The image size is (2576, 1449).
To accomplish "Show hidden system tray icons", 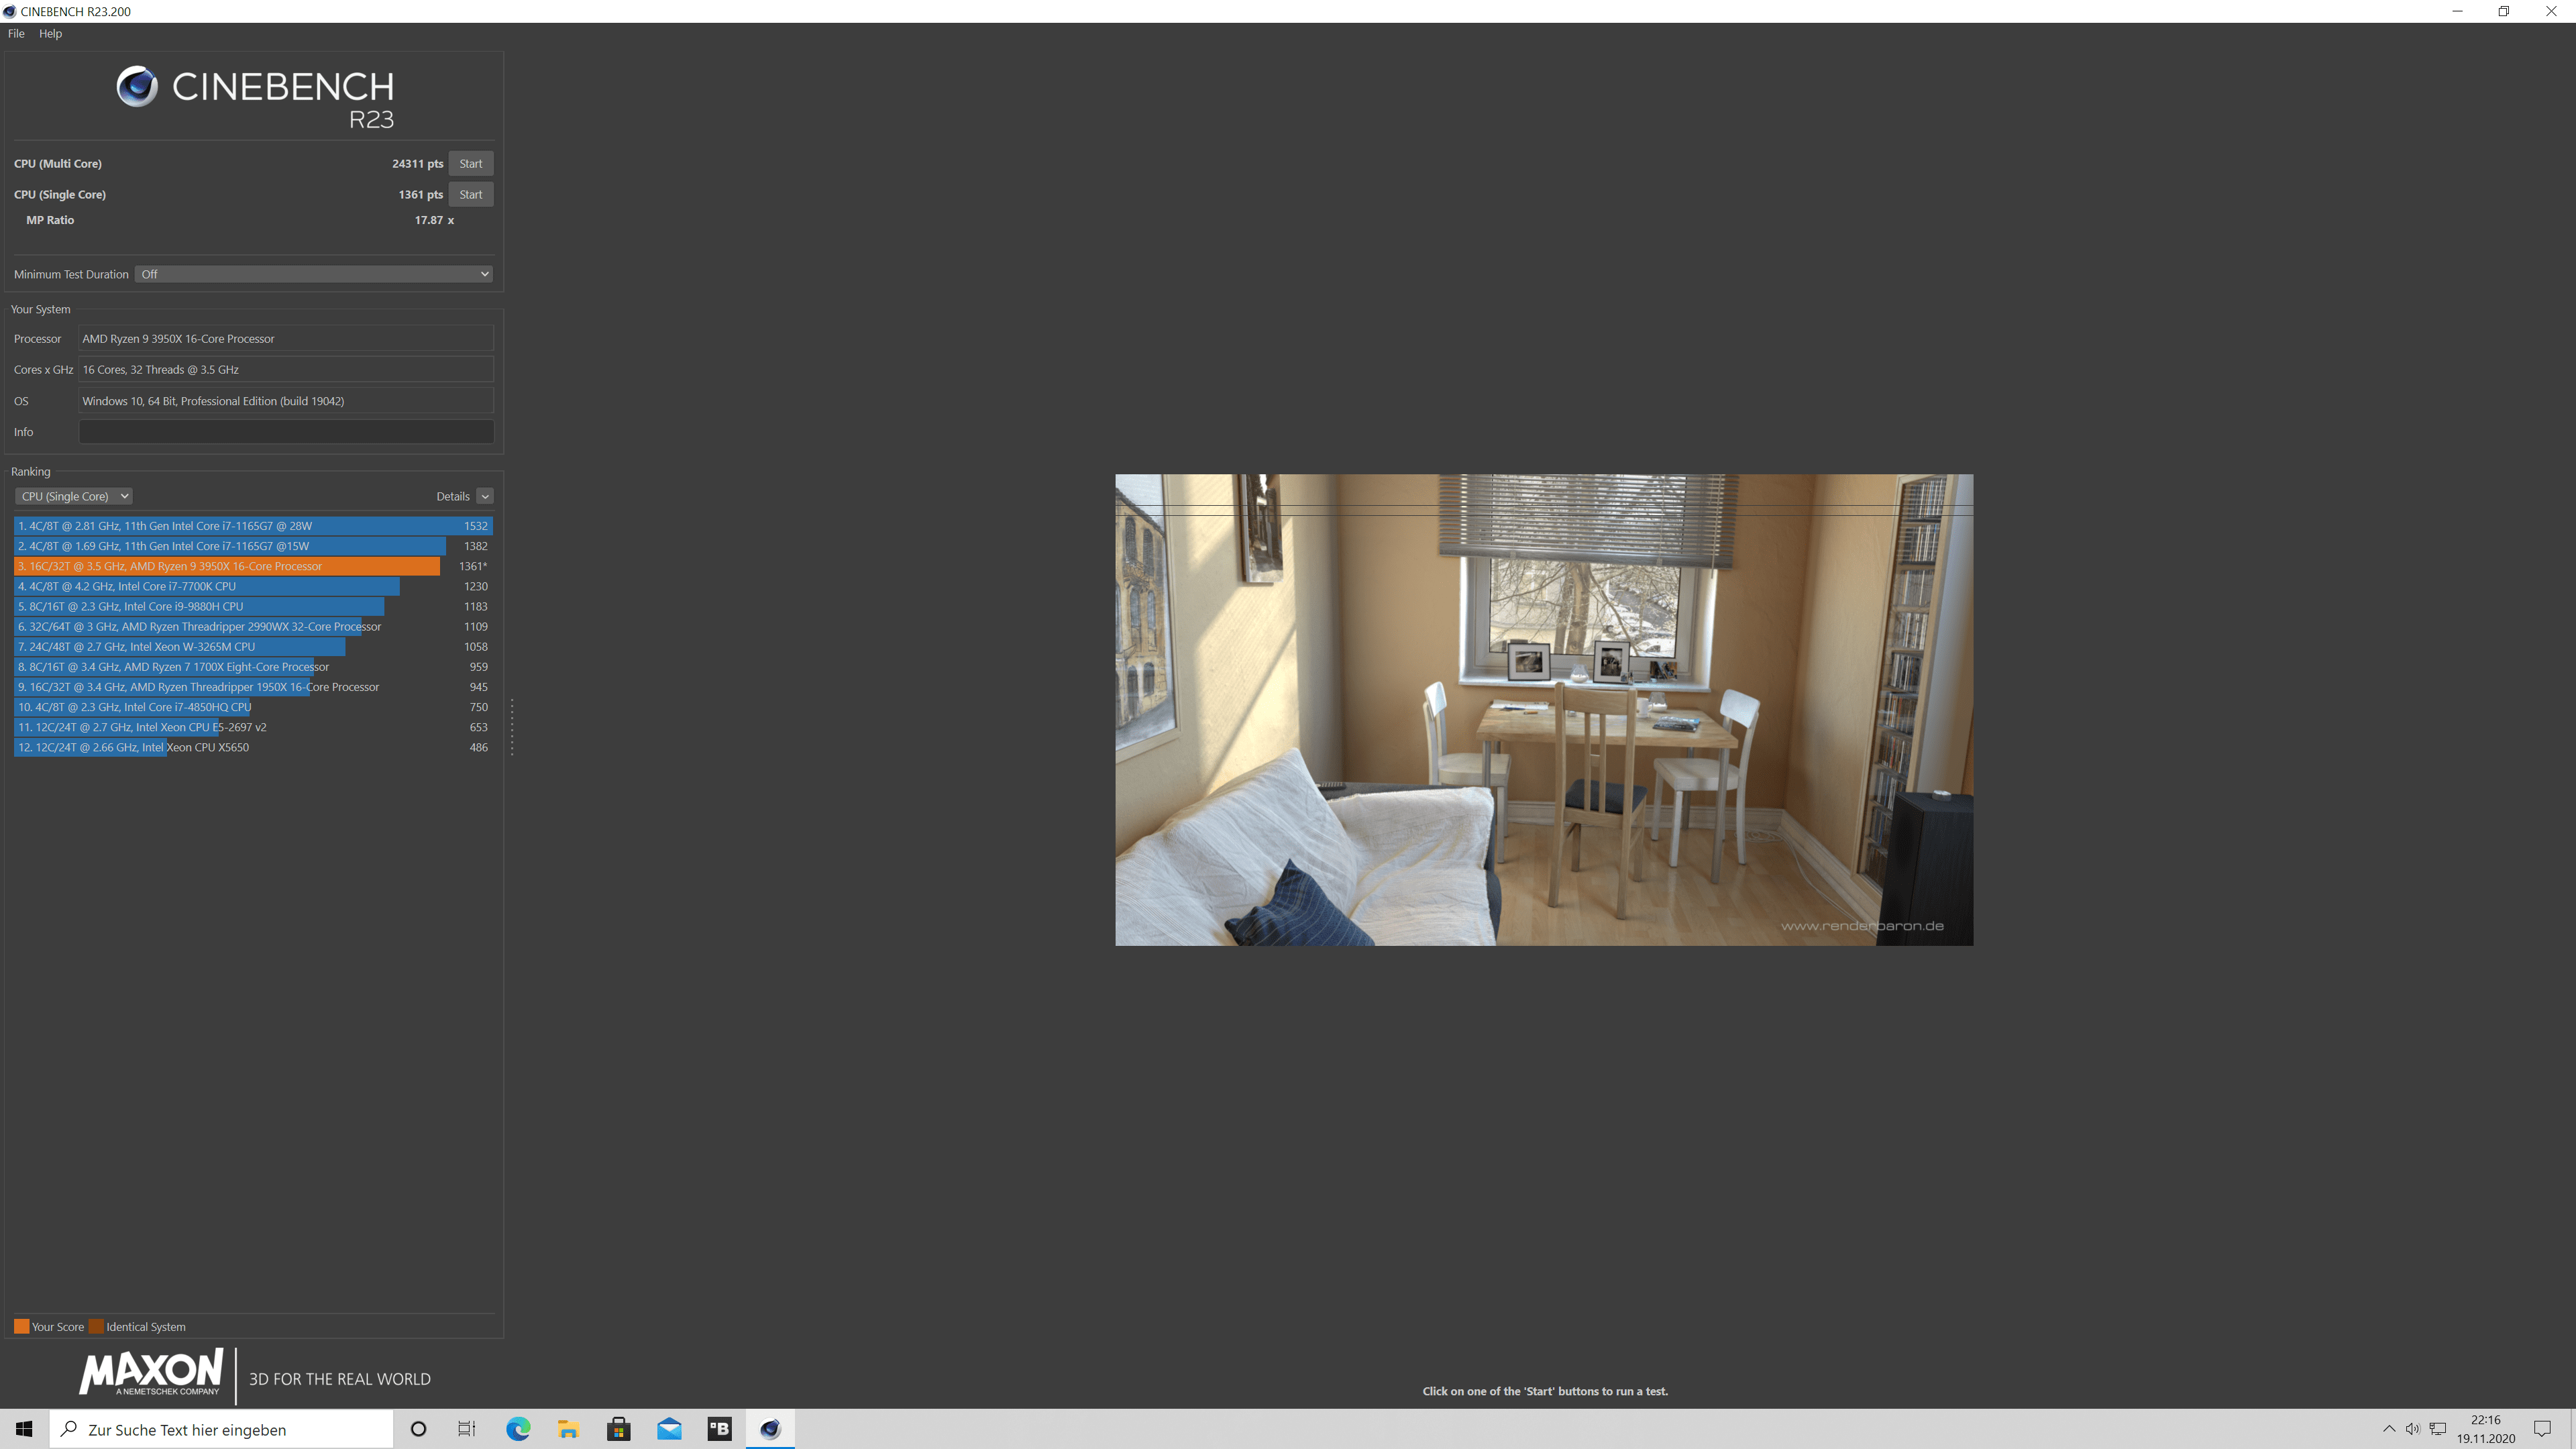I will 2389,1429.
